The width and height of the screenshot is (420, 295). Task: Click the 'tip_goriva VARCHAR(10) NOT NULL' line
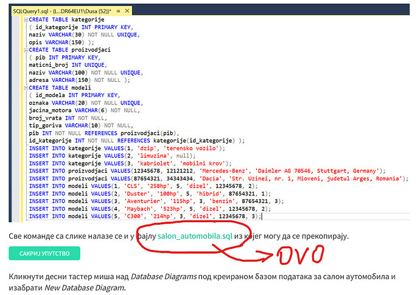click(x=81, y=126)
